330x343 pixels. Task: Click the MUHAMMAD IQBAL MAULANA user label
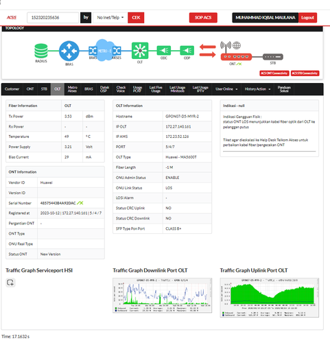pyautogui.click(x=266, y=18)
